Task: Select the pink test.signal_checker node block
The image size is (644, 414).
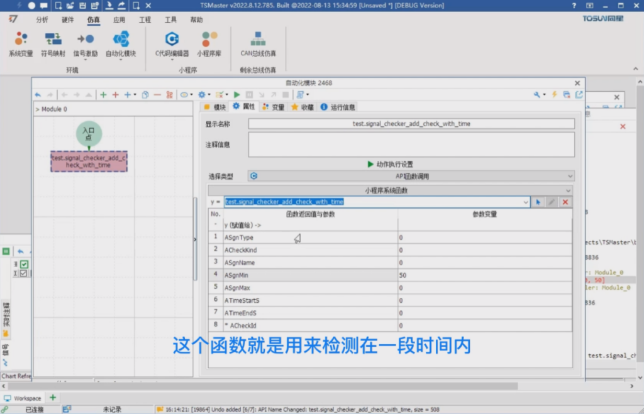Action: (89, 161)
